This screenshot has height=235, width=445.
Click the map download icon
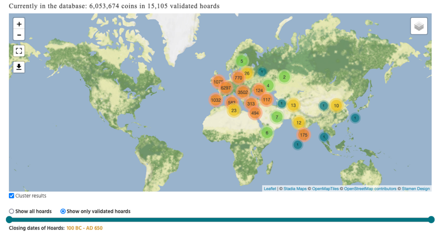pos(19,67)
